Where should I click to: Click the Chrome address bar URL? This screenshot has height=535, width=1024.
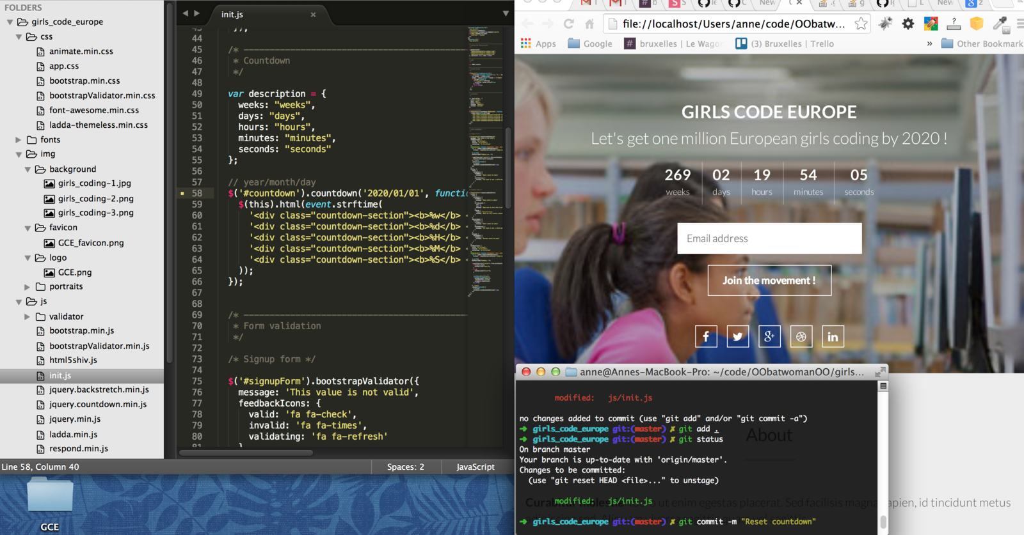point(734,24)
